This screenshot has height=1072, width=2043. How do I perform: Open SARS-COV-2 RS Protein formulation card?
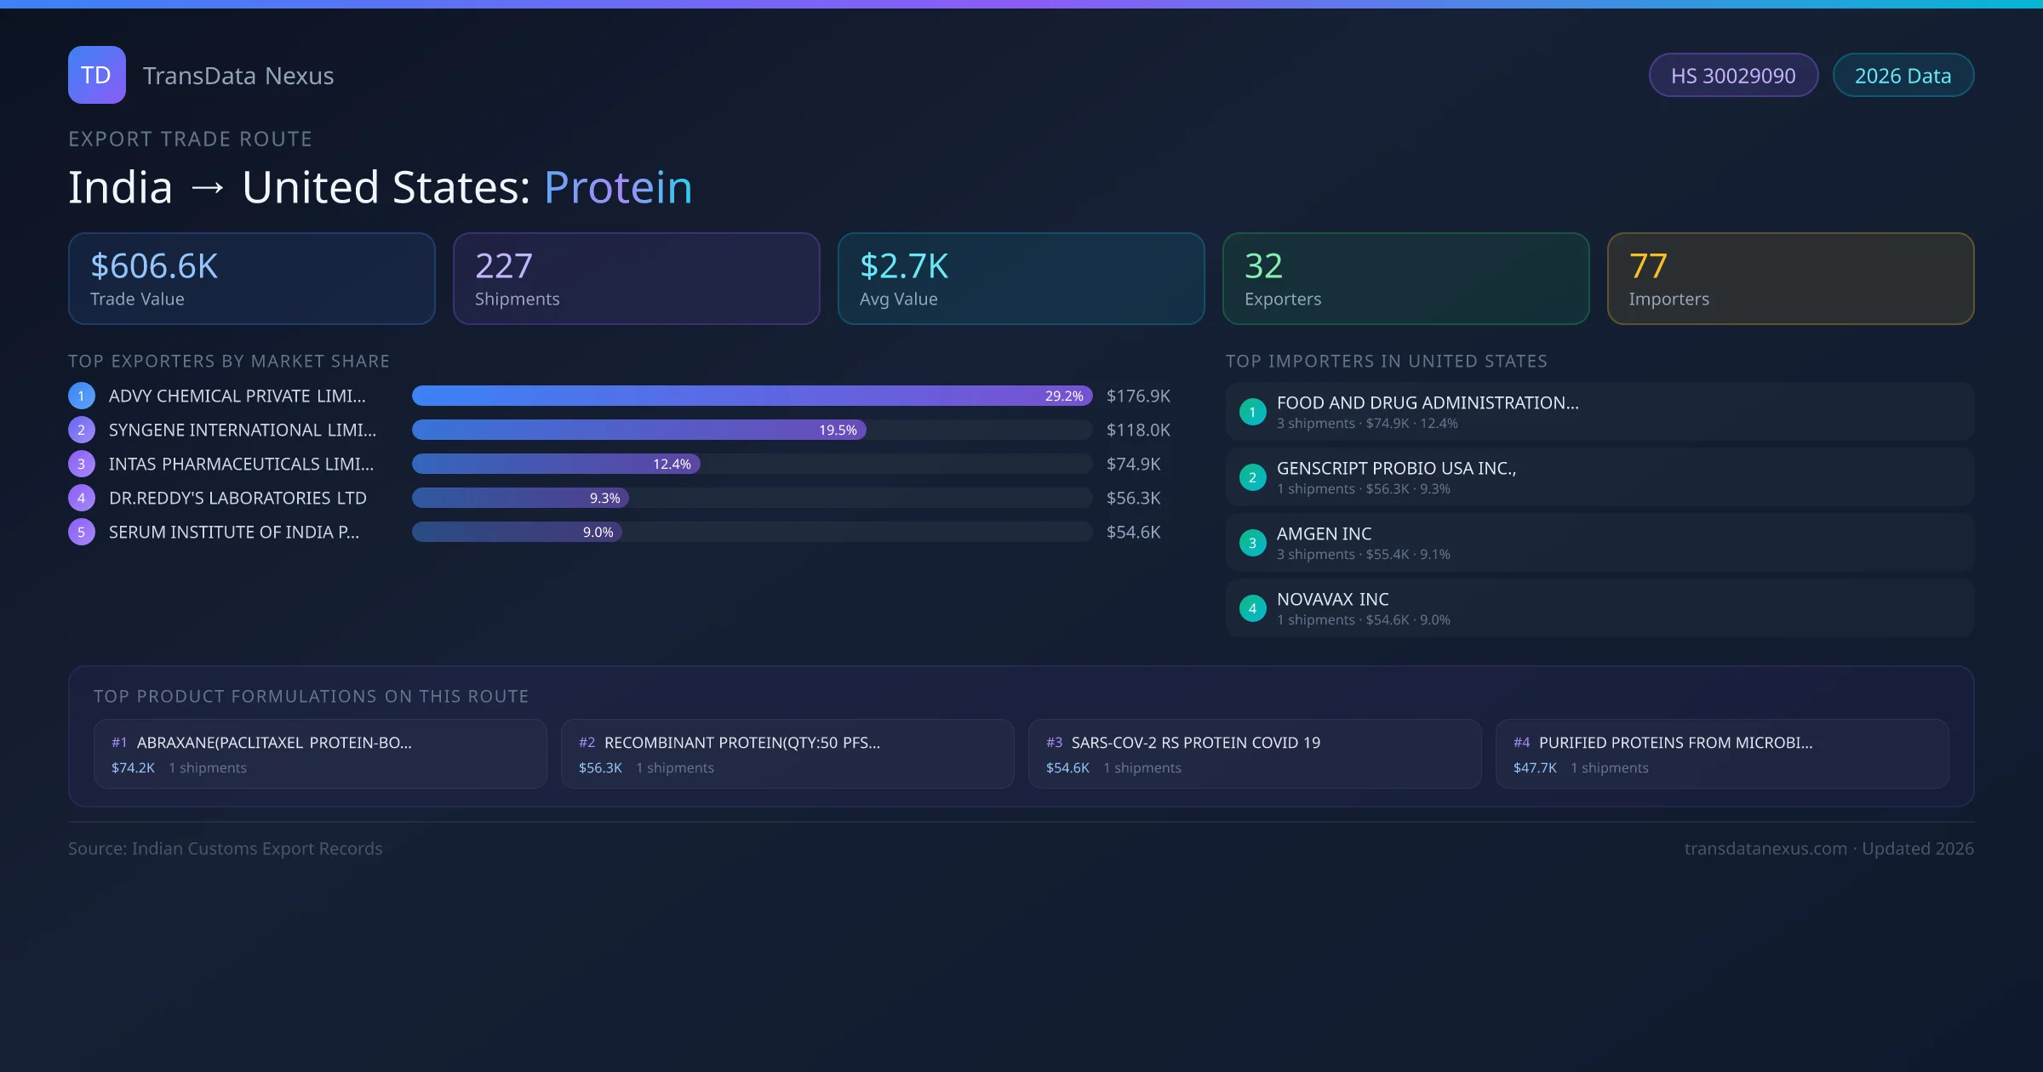[x=1254, y=754]
